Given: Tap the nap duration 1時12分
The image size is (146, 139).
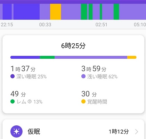Looking at the screenshot, I should click(x=119, y=132).
